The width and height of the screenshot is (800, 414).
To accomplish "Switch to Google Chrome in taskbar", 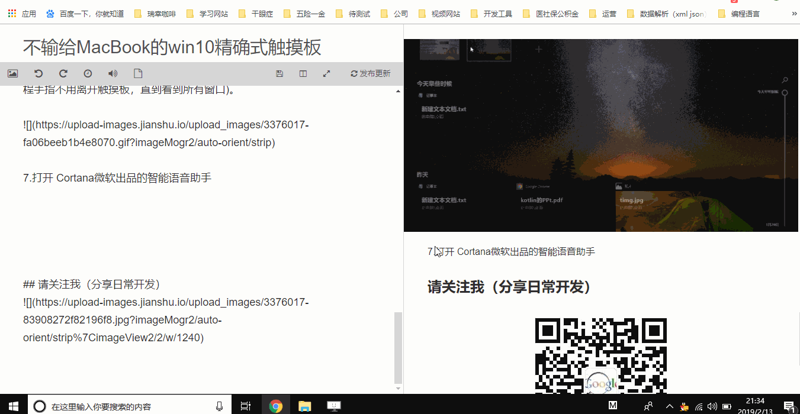I will click(x=275, y=406).
